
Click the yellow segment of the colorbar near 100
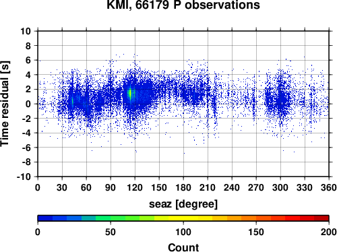[183, 218]
